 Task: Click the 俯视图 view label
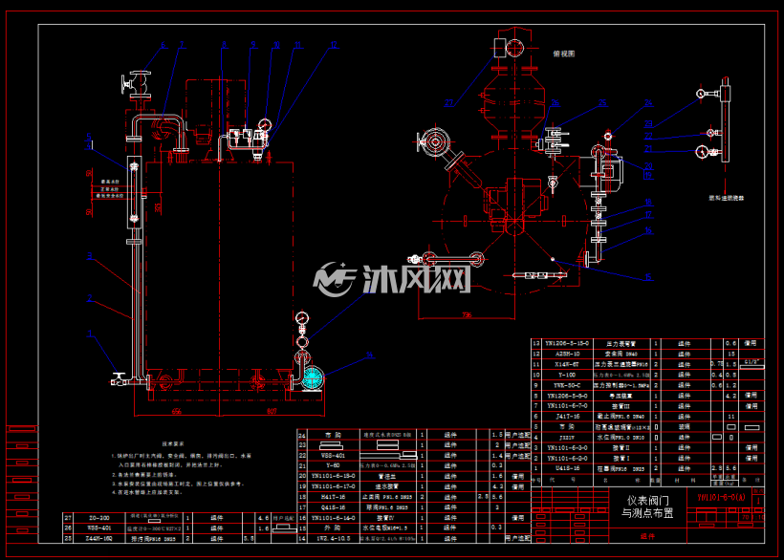click(x=564, y=54)
